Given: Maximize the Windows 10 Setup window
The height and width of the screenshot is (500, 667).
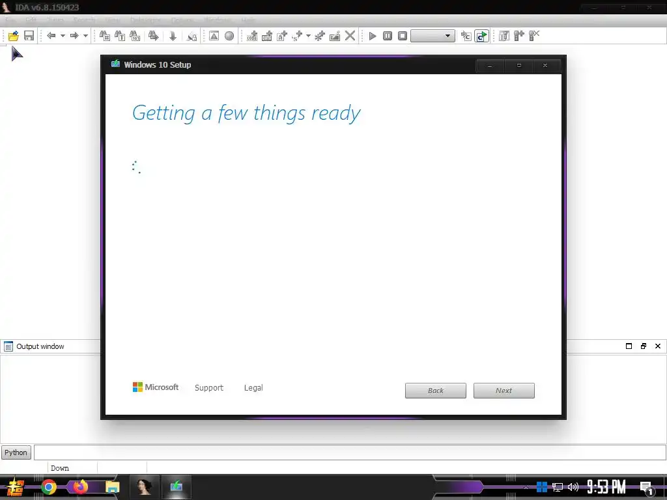Looking at the screenshot, I should pyautogui.click(x=518, y=66).
